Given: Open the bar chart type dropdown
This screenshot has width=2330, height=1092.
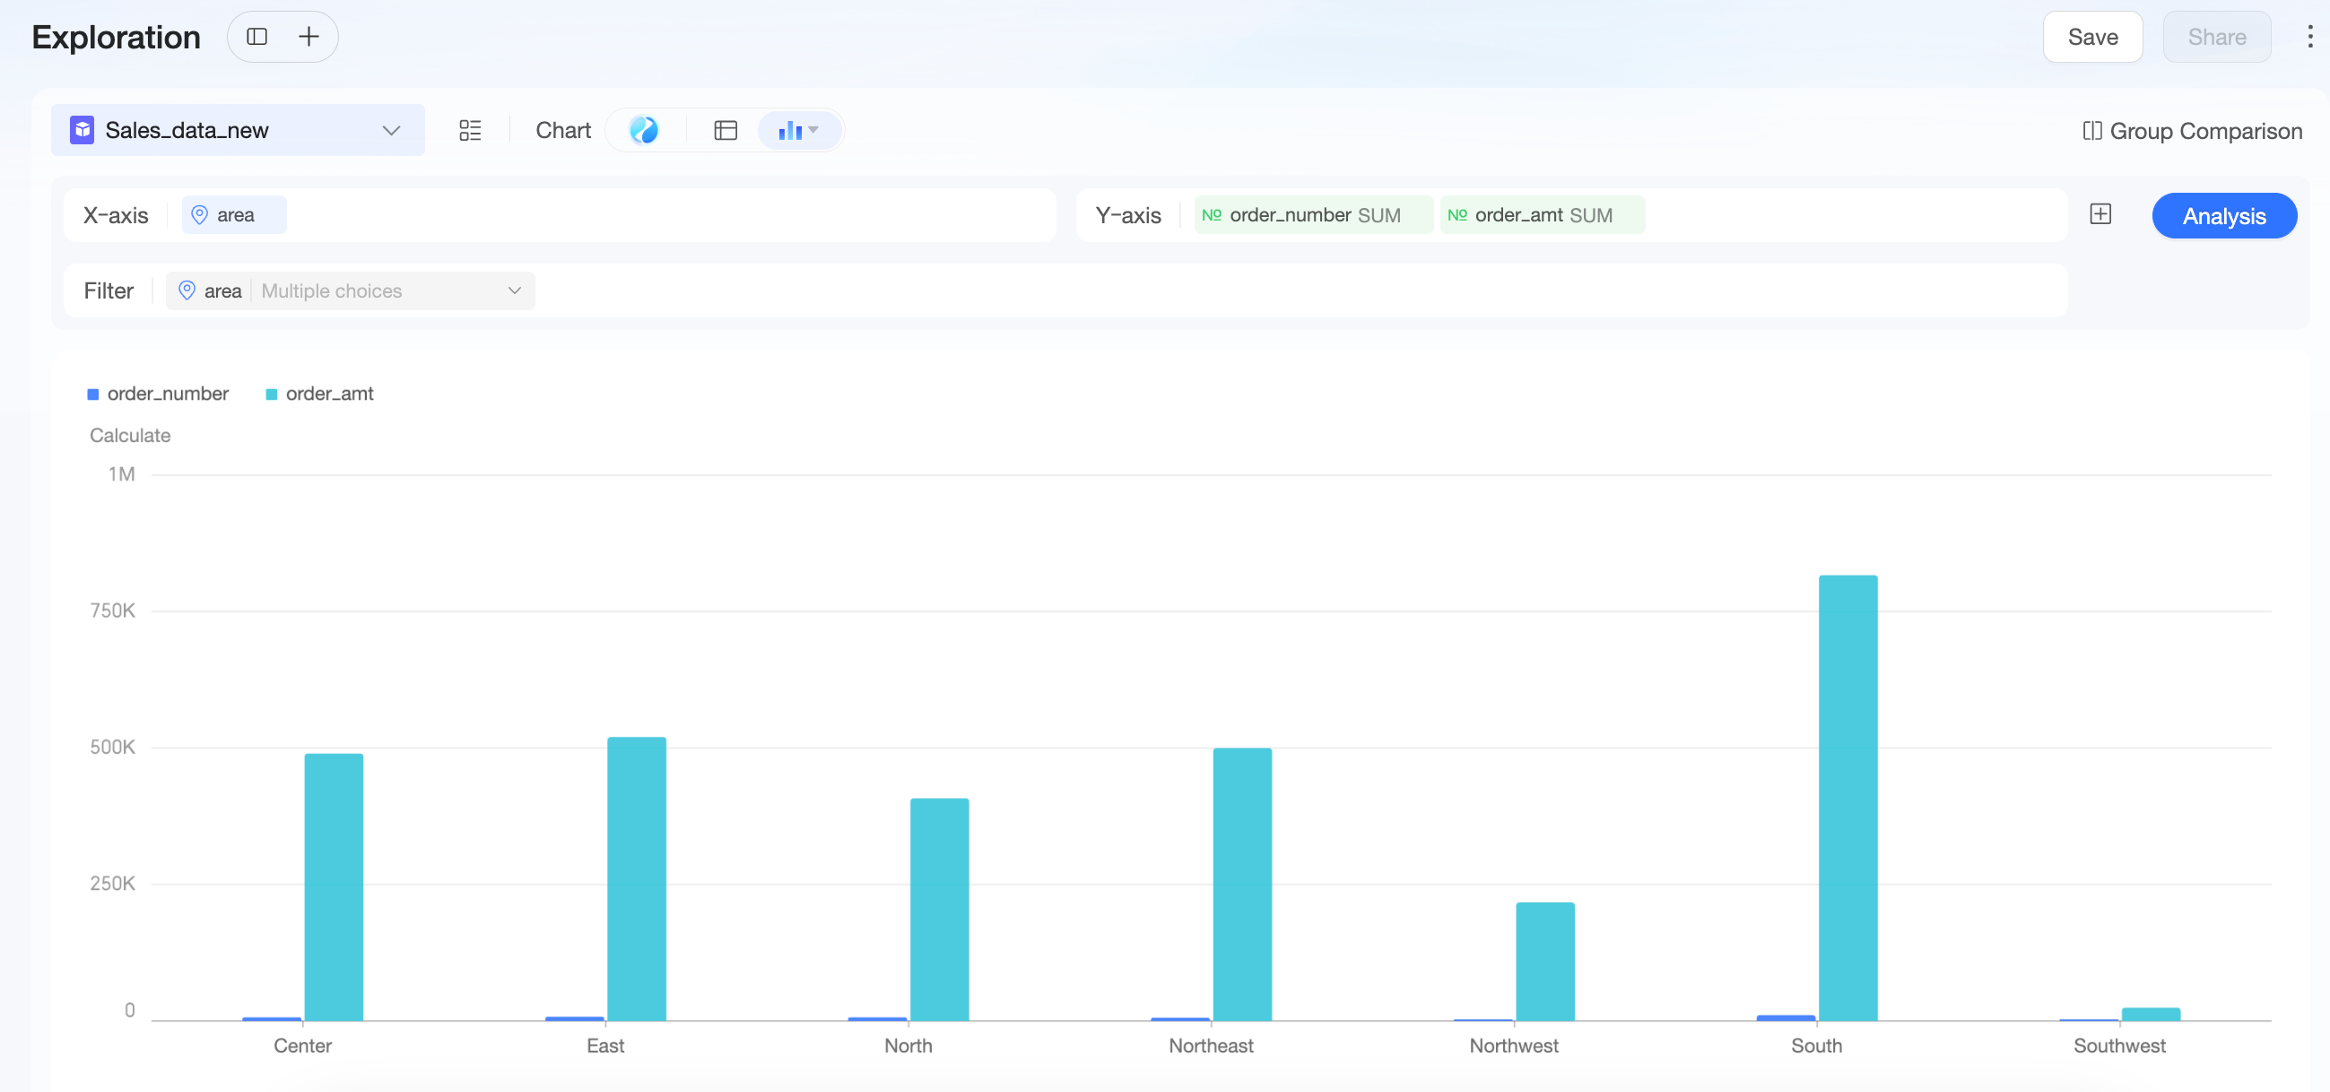Looking at the screenshot, I should [799, 130].
